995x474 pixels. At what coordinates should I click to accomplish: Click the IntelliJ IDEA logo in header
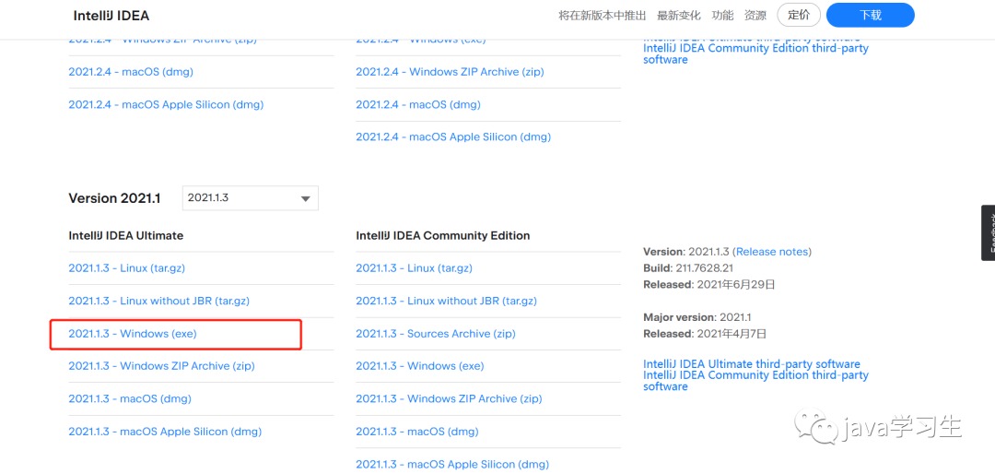tap(111, 16)
